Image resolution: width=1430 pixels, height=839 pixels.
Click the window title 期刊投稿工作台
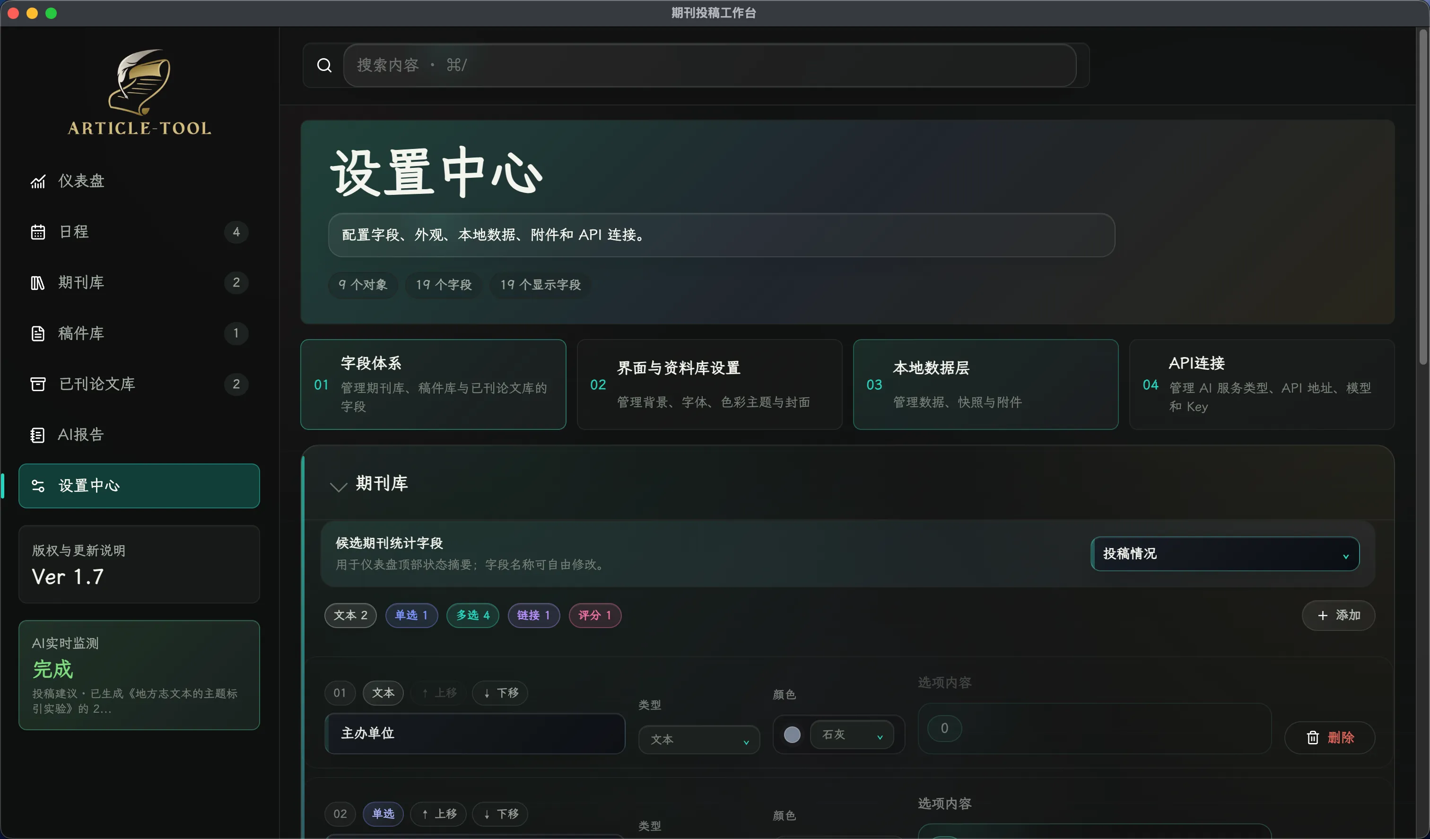(714, 13)
